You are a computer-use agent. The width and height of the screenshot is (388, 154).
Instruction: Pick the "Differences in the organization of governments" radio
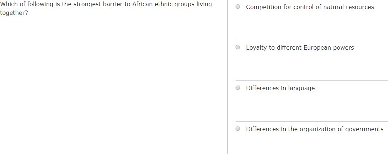pos(238,129)
